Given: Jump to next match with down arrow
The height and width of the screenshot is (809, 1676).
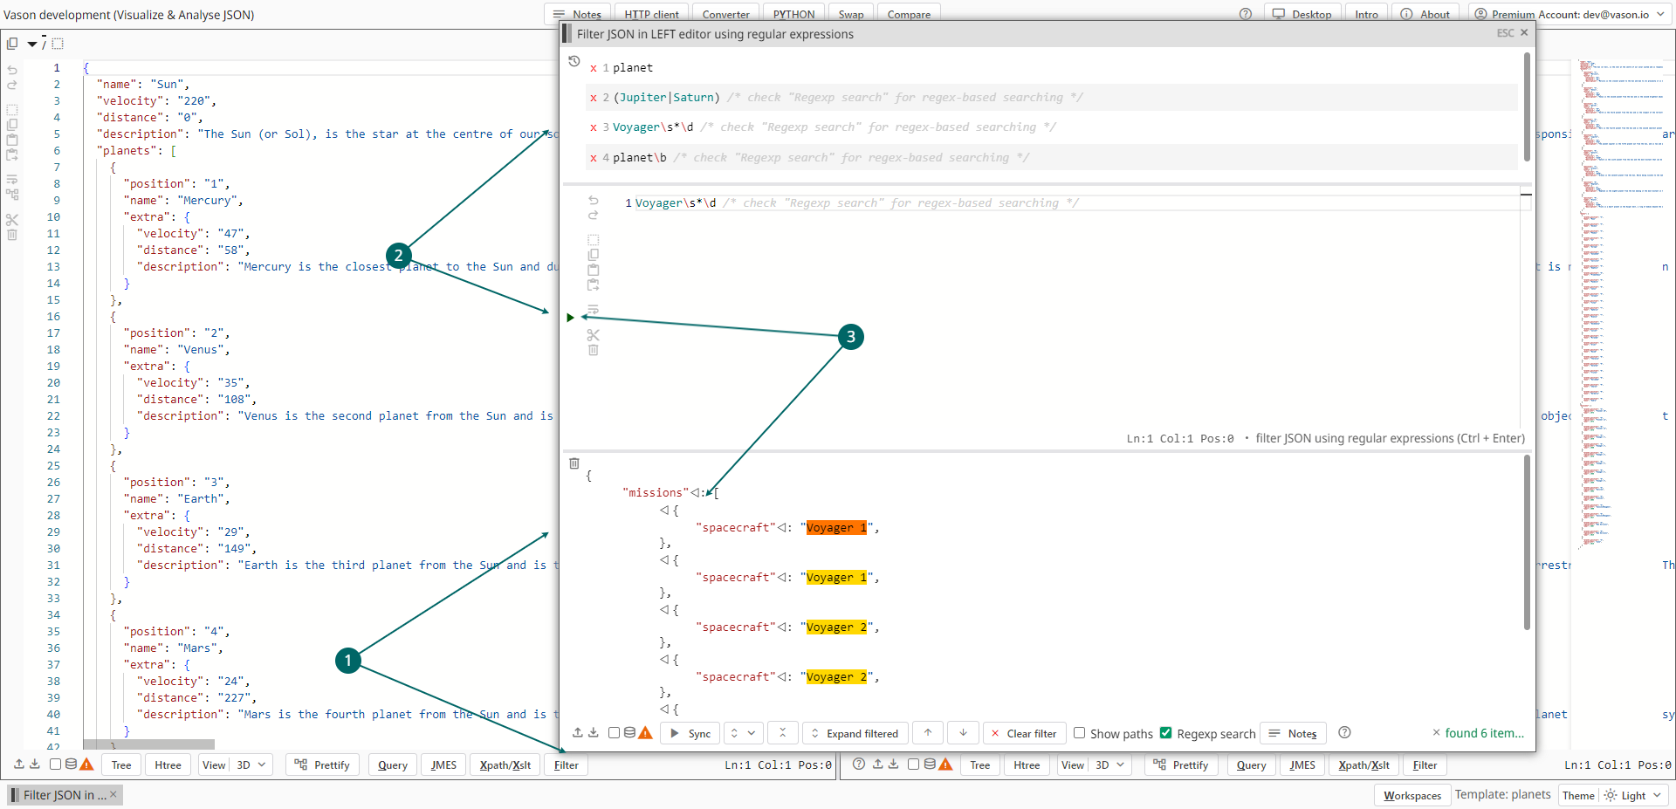Looking at the screenshot, I should point(963,733).
